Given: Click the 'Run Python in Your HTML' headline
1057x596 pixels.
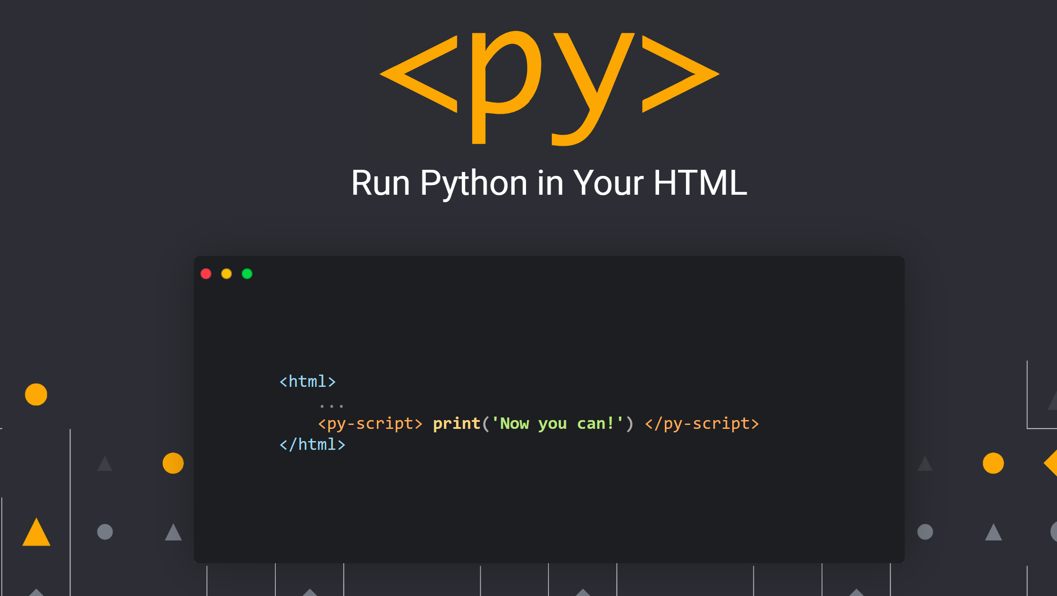Looking at the screenshot, I should [549, 183].
